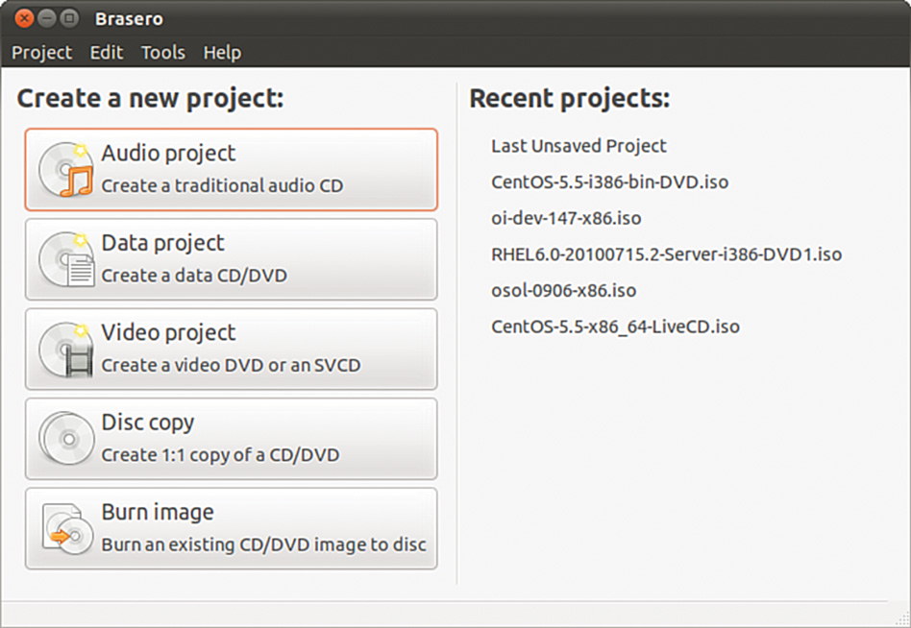The image size is (911, 628).
Task: Open recent osol-0906-x86.iso
Action: 563,290
